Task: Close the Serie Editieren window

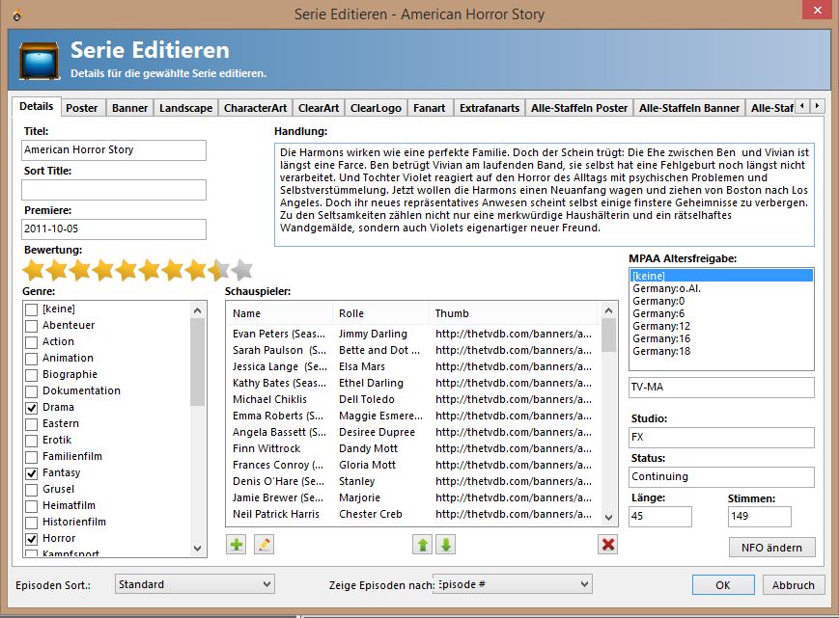Action: (x=818, y=11)
